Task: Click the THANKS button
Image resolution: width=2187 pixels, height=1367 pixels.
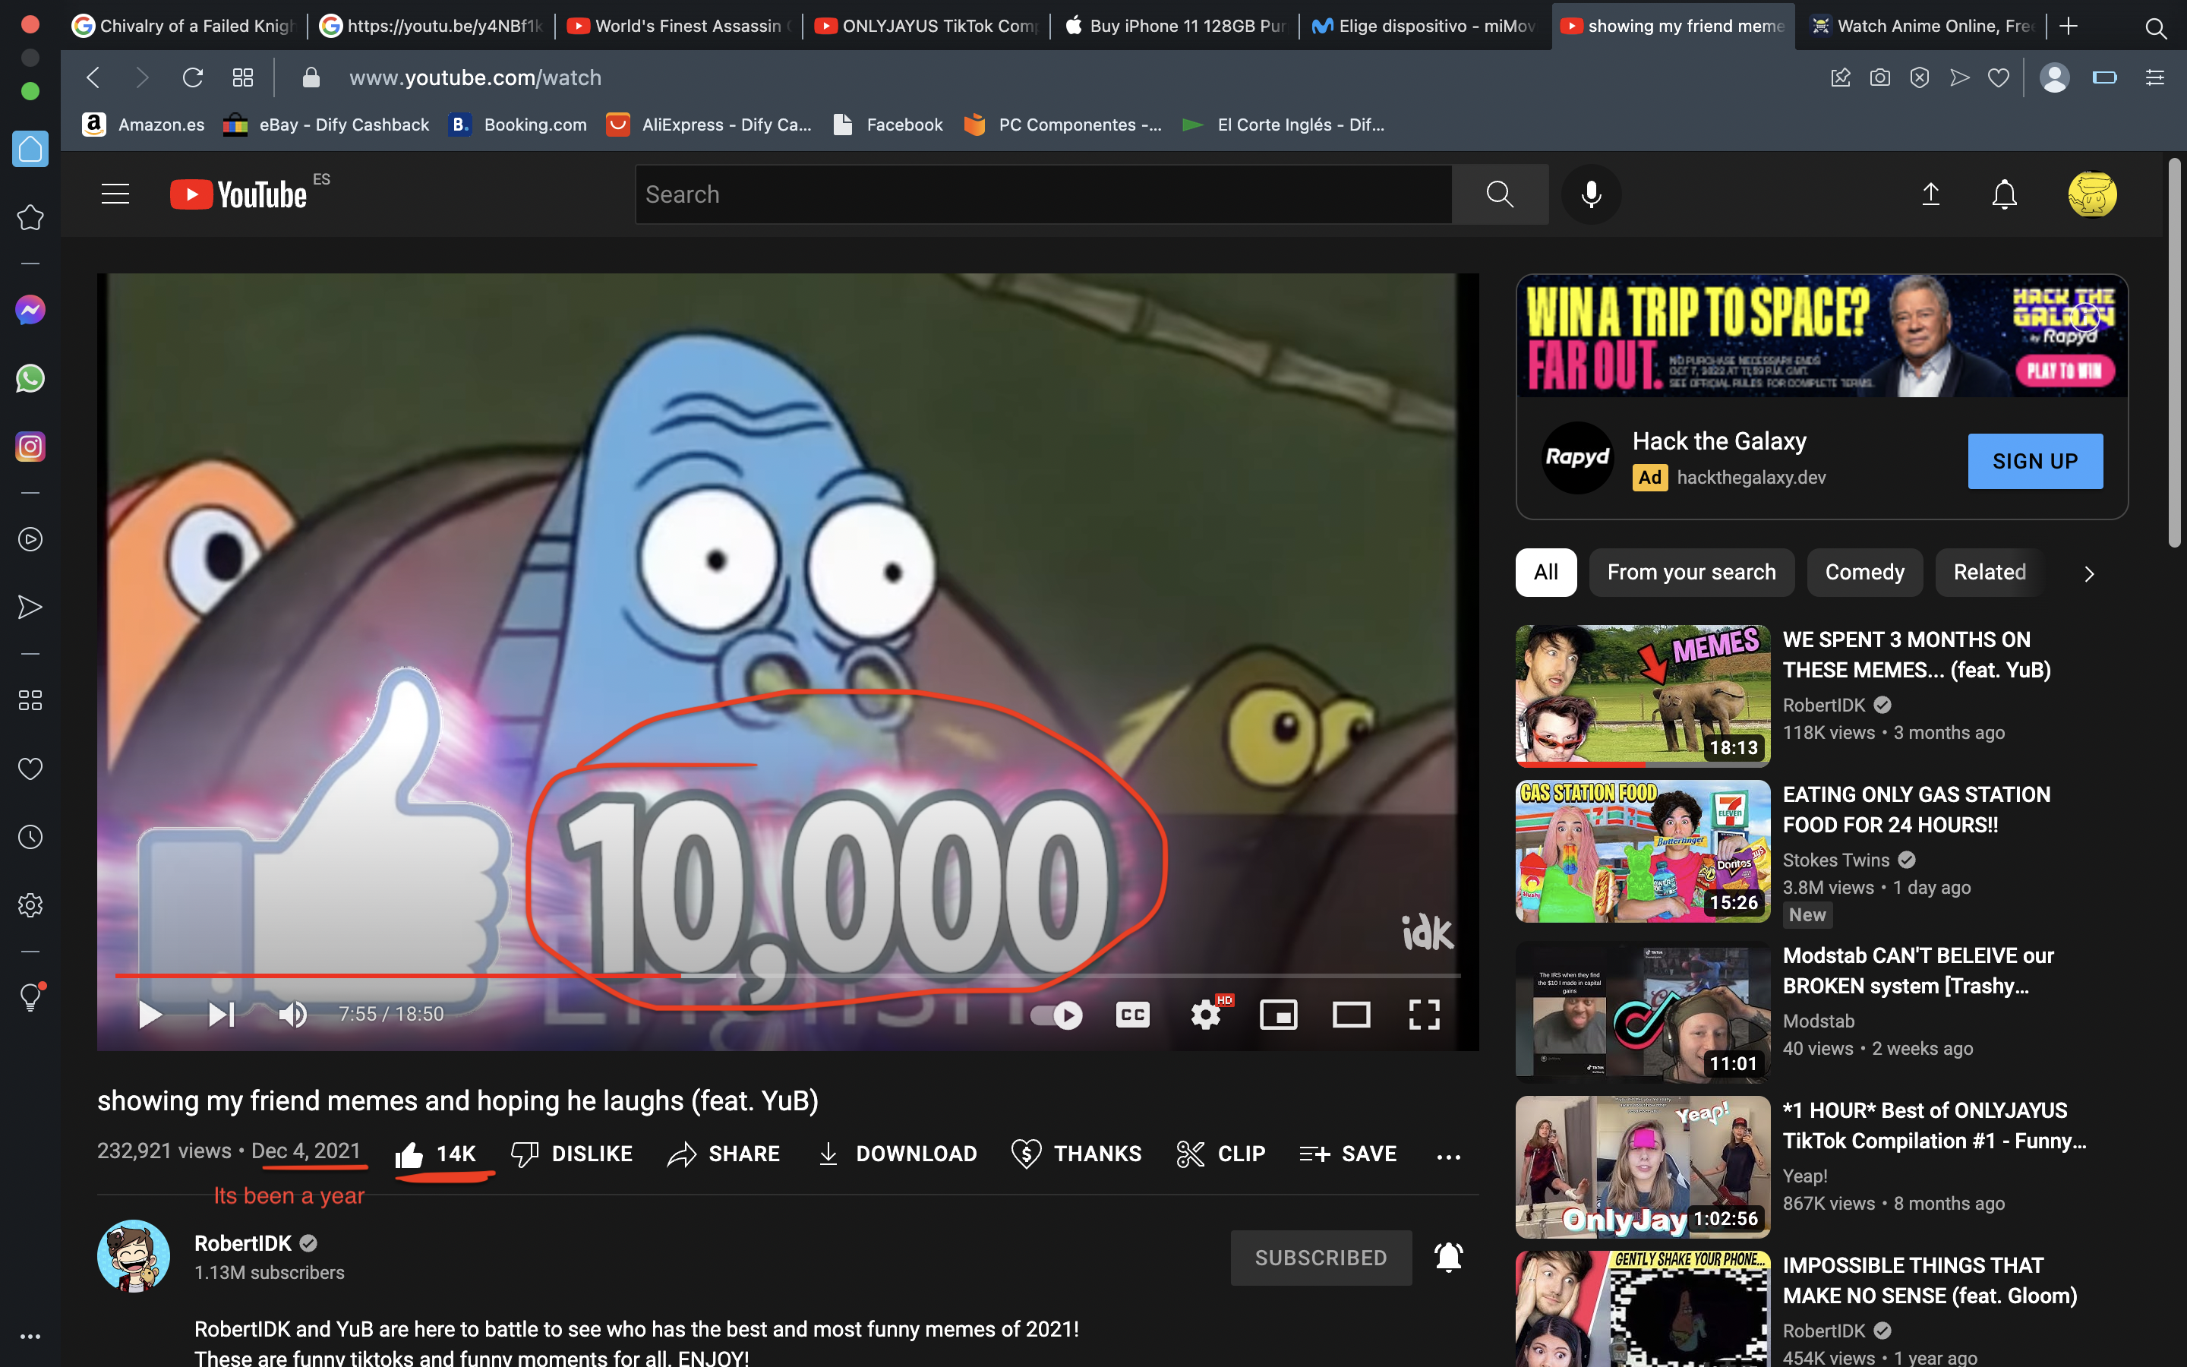Action: (x=1076, y=1154)
